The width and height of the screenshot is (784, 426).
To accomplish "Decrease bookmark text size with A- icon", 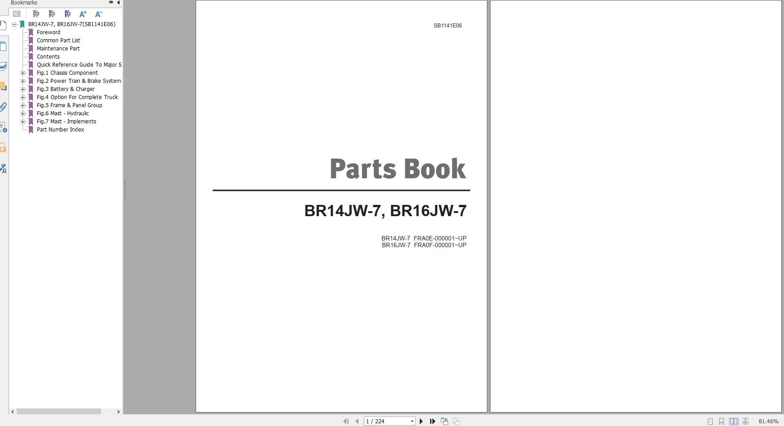I will (x=98, y=14).
